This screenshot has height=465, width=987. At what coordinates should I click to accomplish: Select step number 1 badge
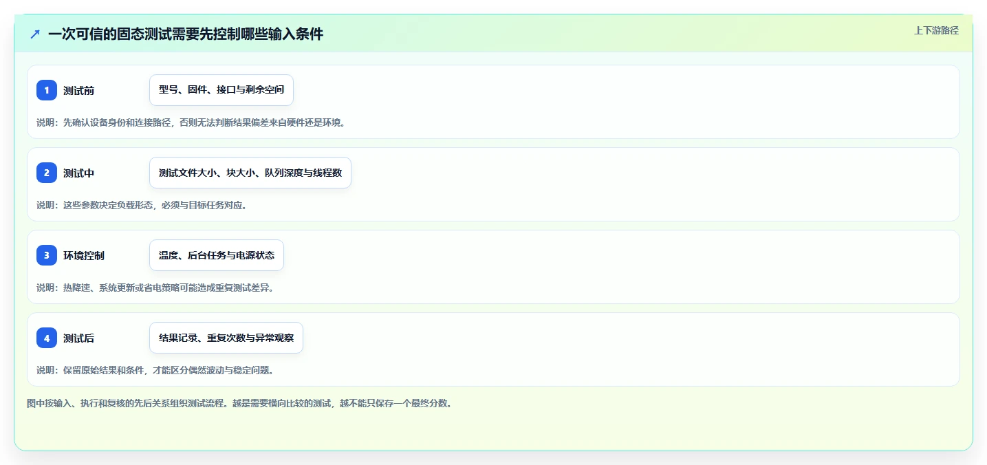coord(47,90)
